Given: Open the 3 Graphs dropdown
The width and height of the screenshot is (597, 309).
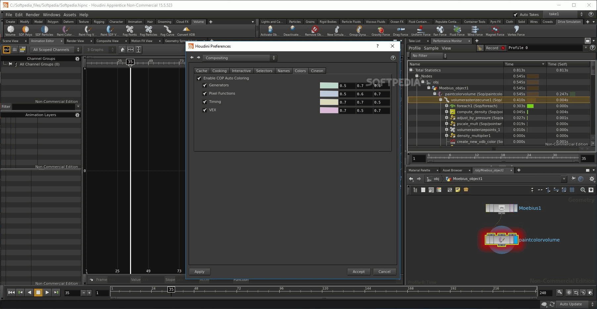Looking at the screenshot, I should [x=100, y=50].
